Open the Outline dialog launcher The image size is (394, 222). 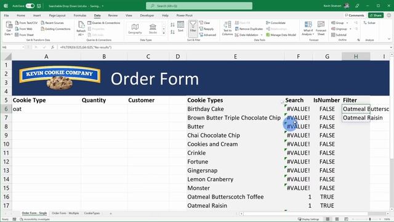[x=358, y=40]
